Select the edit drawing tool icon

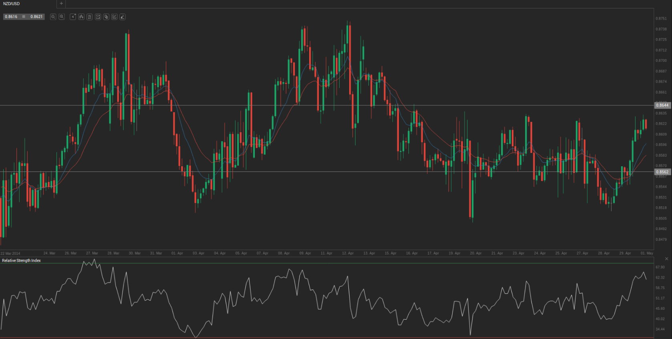115,17
